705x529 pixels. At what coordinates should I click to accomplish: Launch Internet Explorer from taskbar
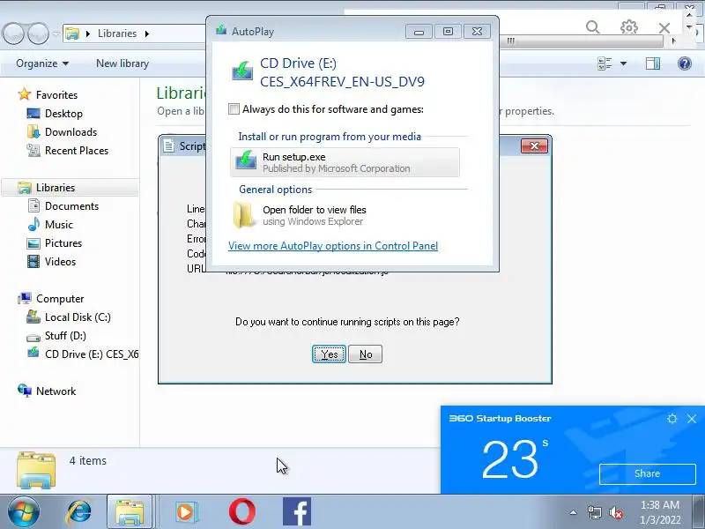pos(78,512)
